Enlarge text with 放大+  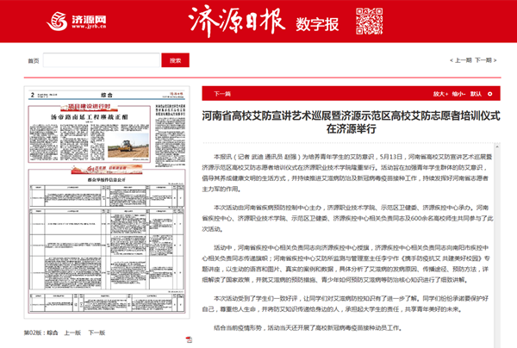point(440,94)
